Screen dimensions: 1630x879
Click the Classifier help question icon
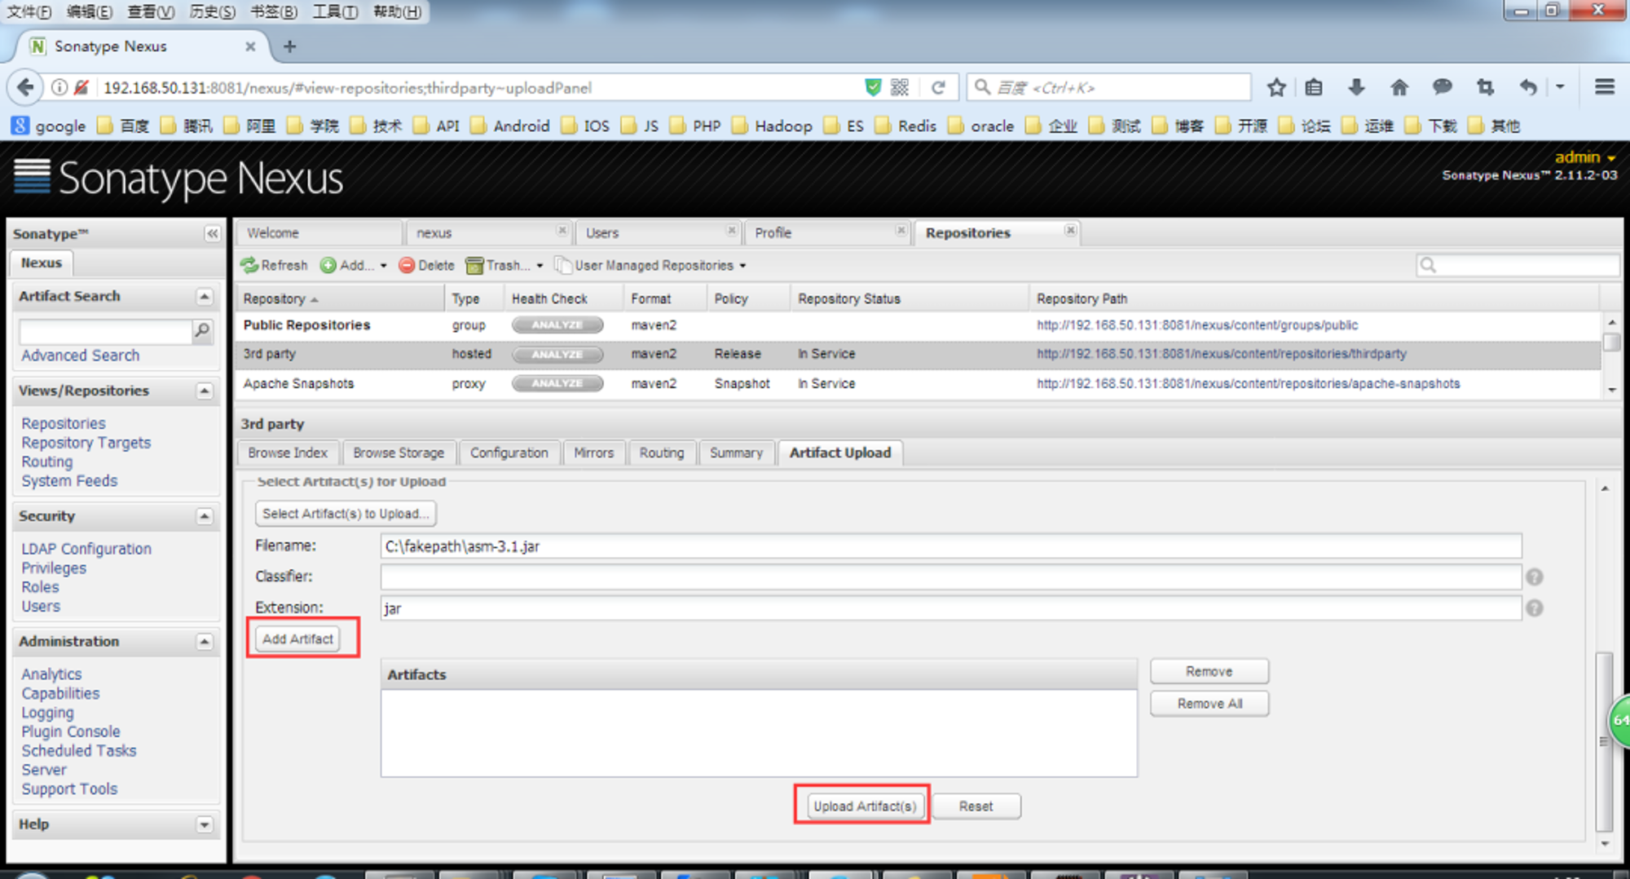click(1535, 577)
